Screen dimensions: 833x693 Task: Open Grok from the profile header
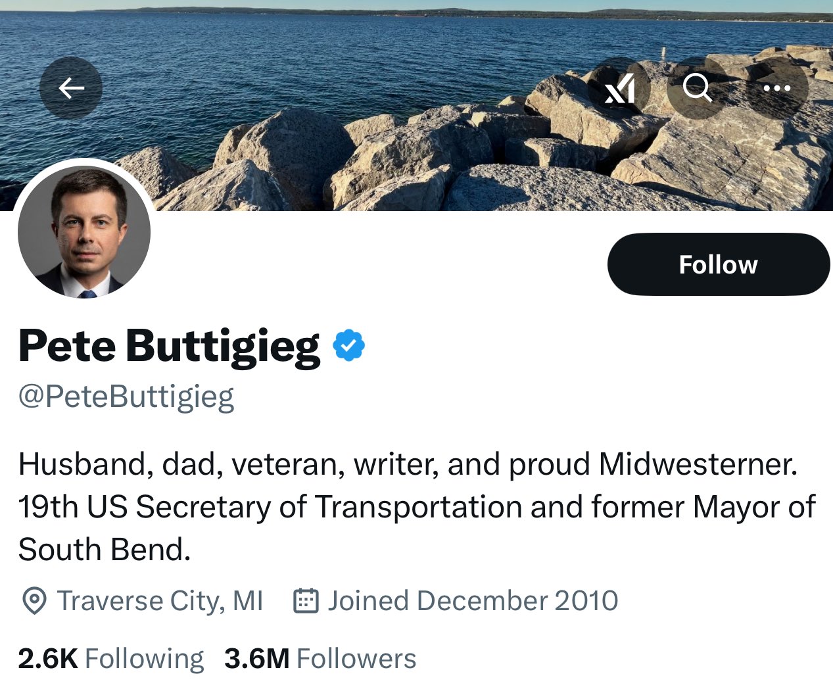[x=619, y=88]
